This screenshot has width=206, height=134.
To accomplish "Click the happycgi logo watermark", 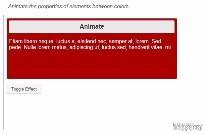I will (187, 127).
